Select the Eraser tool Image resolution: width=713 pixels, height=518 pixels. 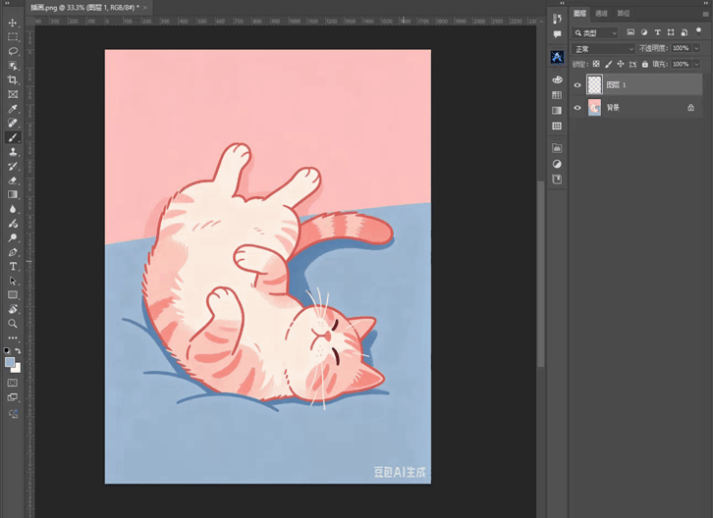click(13, 181)
